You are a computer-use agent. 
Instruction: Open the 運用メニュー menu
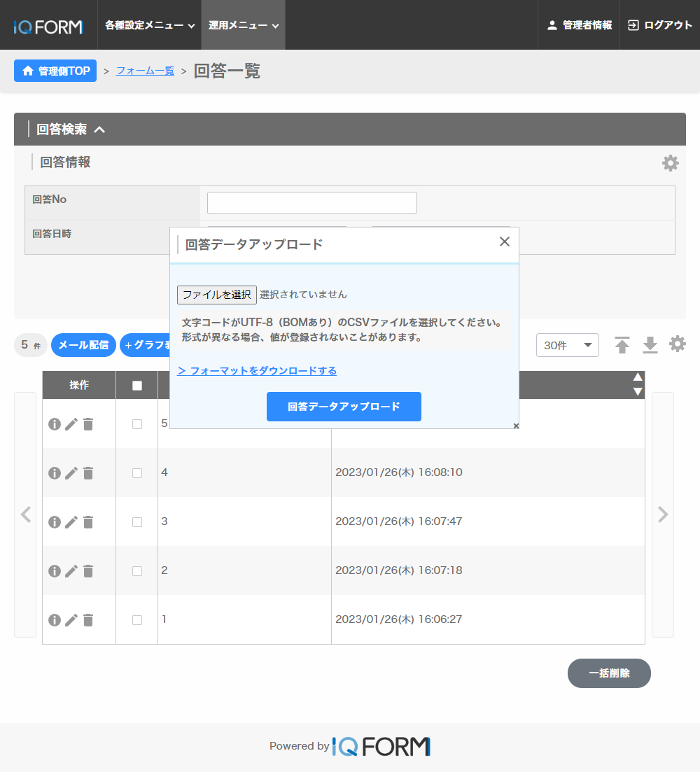[243, 25]
